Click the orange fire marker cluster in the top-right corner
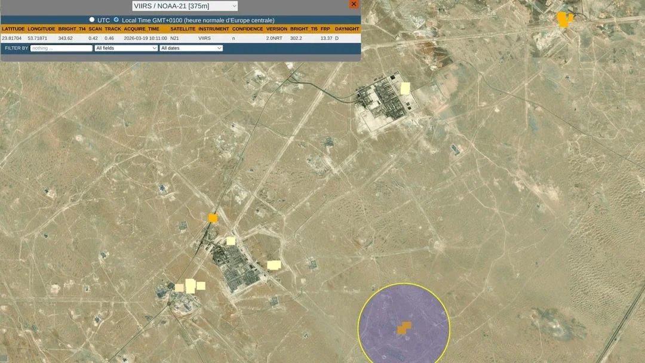645x363 pixels. click(x=564, y=19)
